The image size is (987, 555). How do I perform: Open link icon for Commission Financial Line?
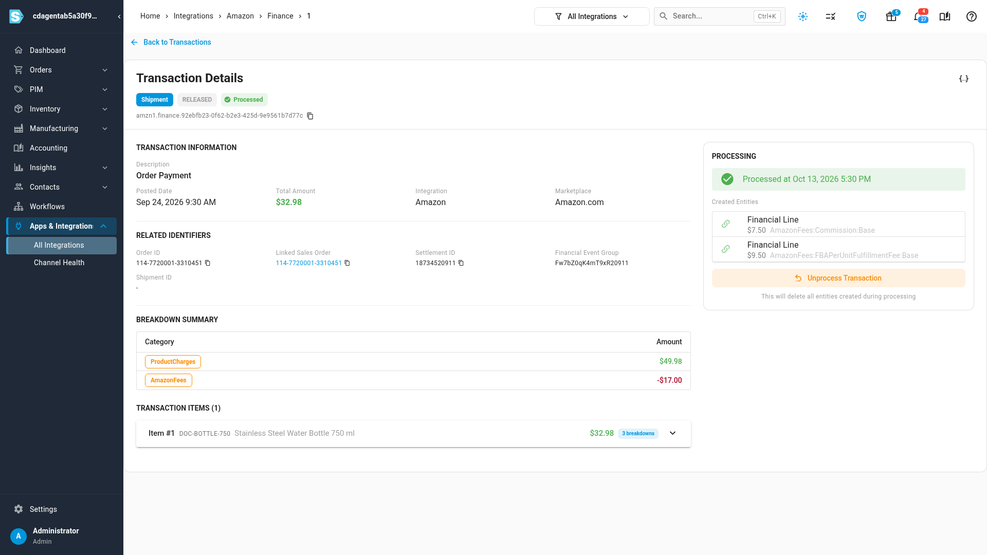tap(726, 224)
